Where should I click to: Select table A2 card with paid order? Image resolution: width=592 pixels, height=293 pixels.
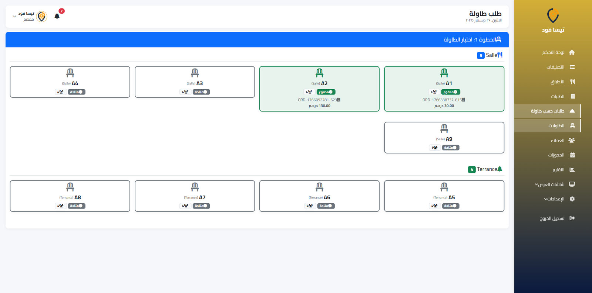pyautogui.click(x=319, y=89)
